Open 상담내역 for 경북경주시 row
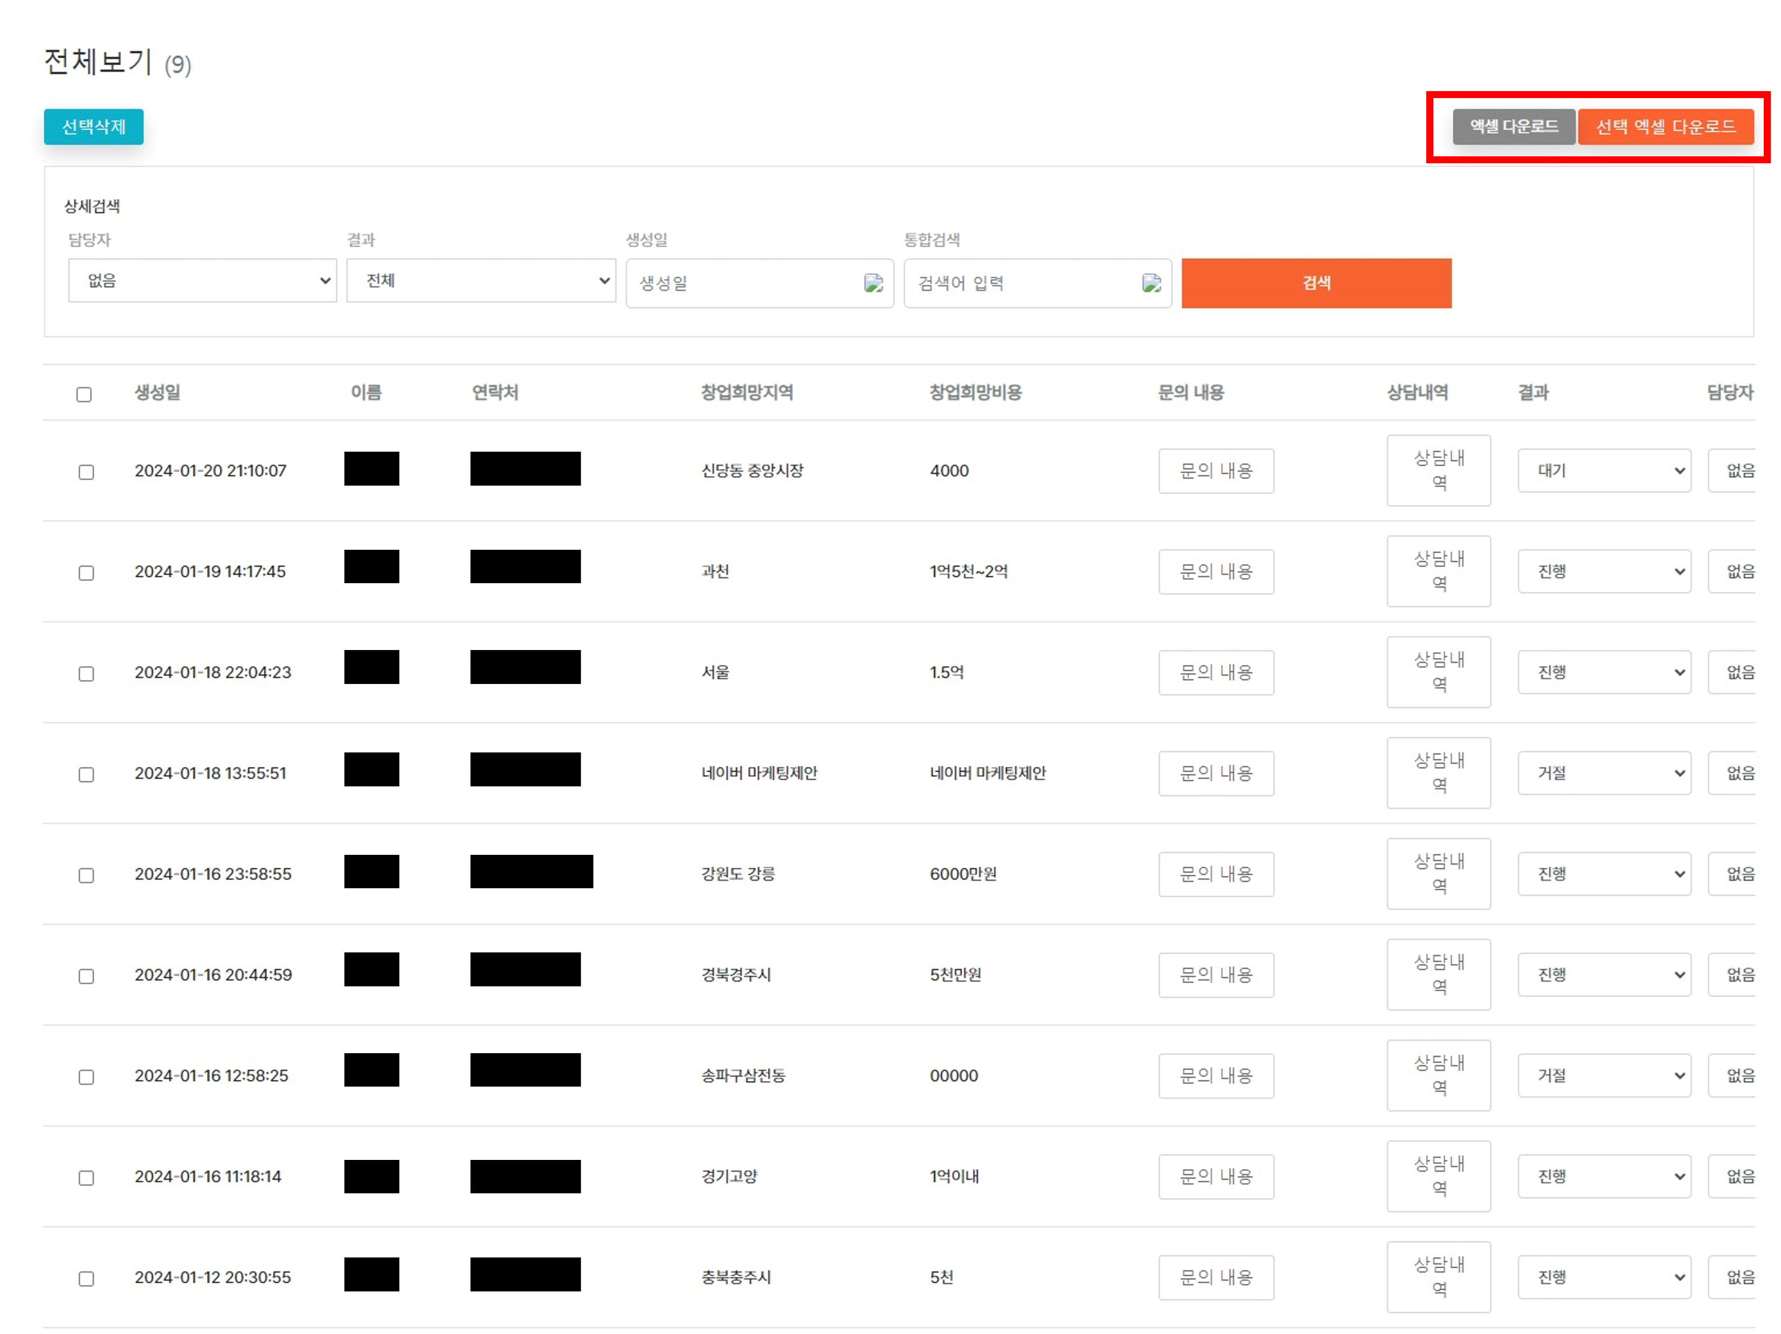Image resolution: width=1781 pixels, height=1334 pixels. tap(1438, 974)
